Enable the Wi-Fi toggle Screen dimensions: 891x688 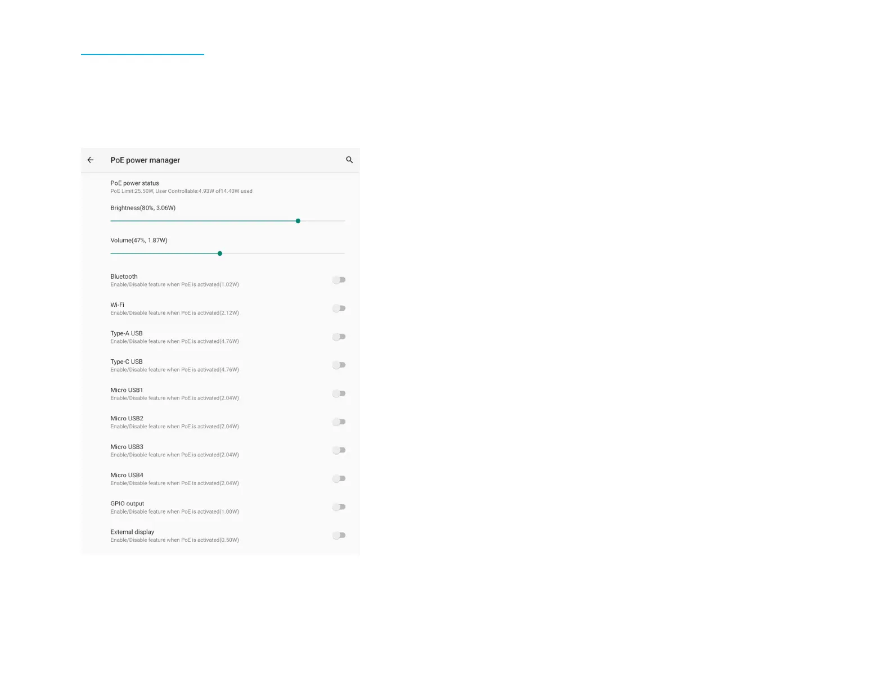pos(339,309)
